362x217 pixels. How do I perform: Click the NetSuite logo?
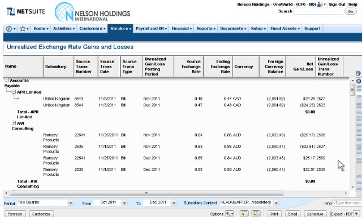point(26,11)
